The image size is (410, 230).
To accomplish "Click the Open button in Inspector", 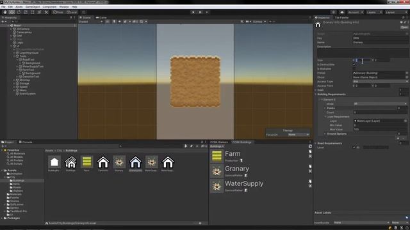I will [404, 27].
